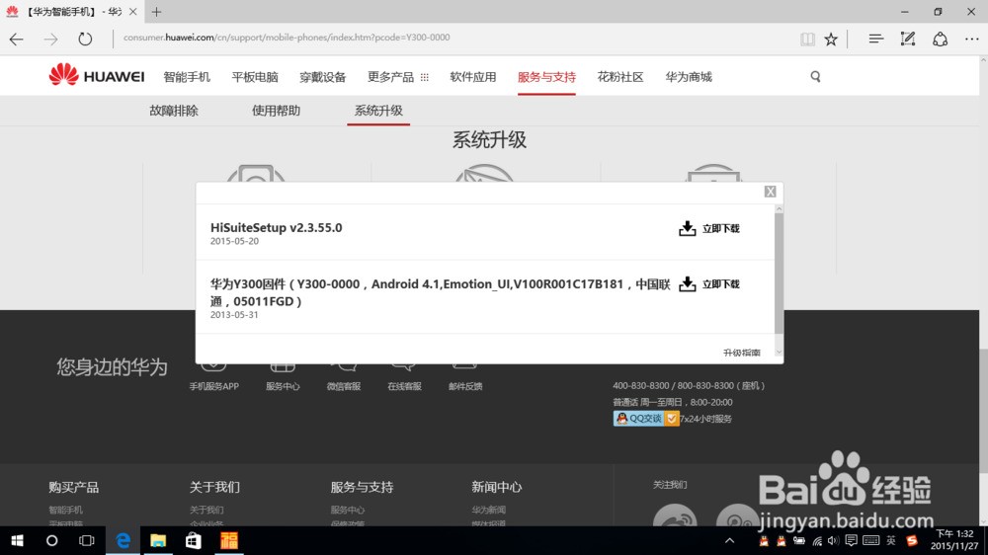988x555 pixels.
Task: Open 邮件反馈 support option
Action: click(x=465, y=386)
